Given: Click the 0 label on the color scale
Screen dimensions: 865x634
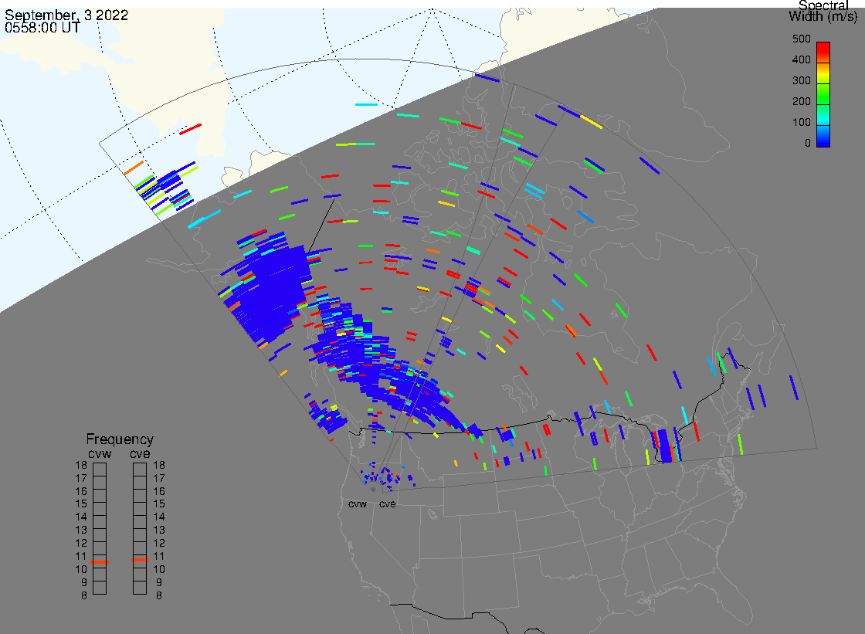Looking at the screenshot, I should (808, 144).
